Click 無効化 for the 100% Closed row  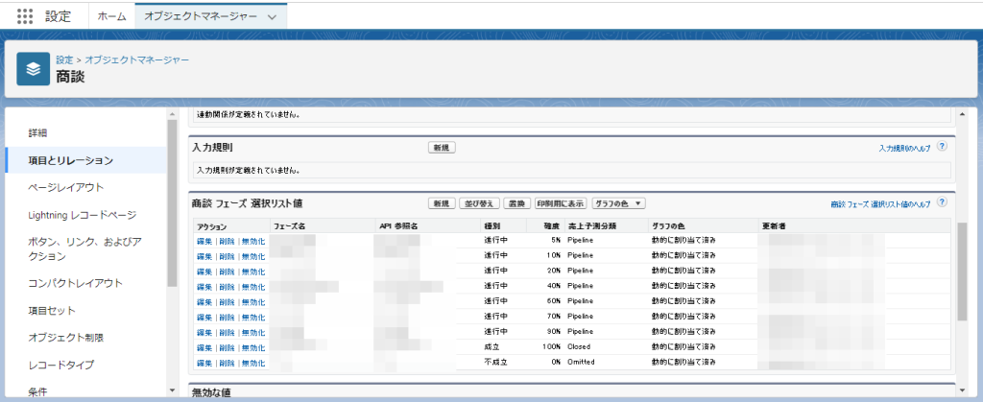click(x=252, y=347)
